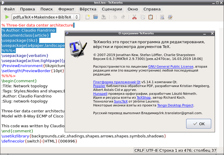The height and width of the screenshot is (155, 224).
Task: Click the copyright line in About dialog
Action: [144, 55]
